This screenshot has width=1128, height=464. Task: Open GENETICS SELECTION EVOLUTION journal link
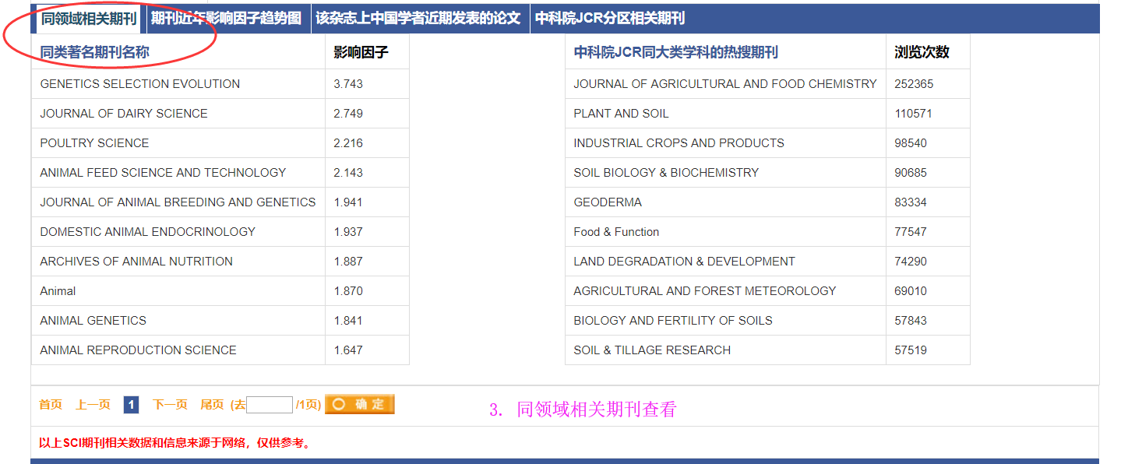point(140,84)
